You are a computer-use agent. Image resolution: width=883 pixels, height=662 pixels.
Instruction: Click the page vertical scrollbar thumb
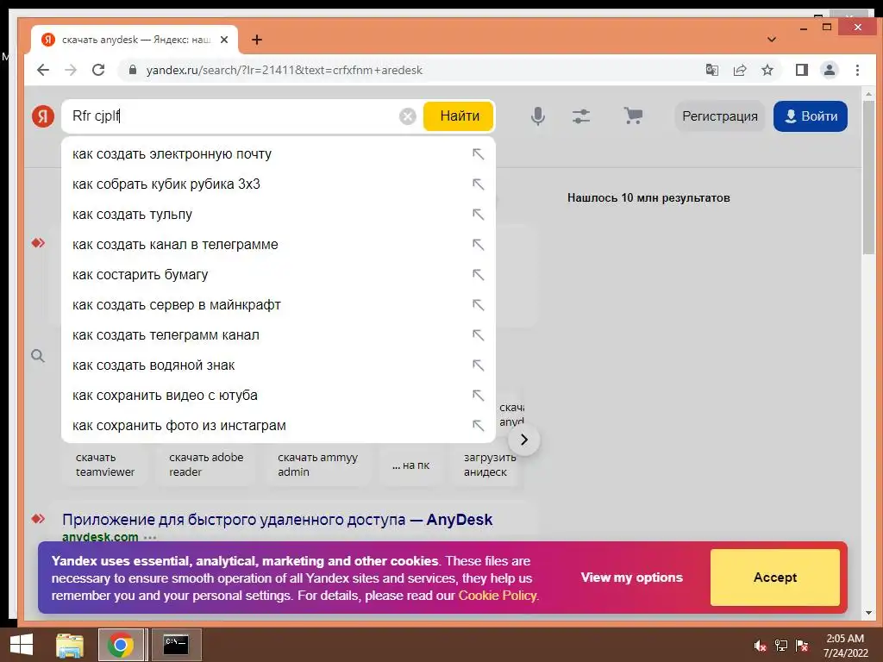point(868,178)
